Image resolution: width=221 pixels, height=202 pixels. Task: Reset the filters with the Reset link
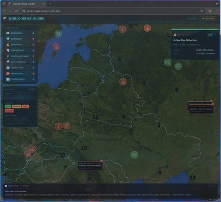coord(32,89)
